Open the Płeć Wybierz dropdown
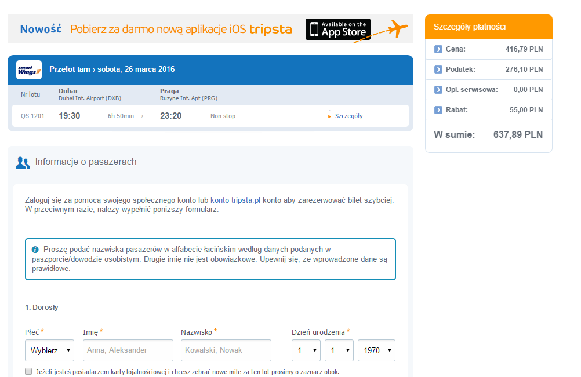581x377 pixels. [50, 350]
